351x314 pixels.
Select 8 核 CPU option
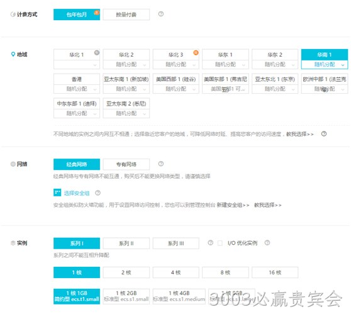pos(225,272)
